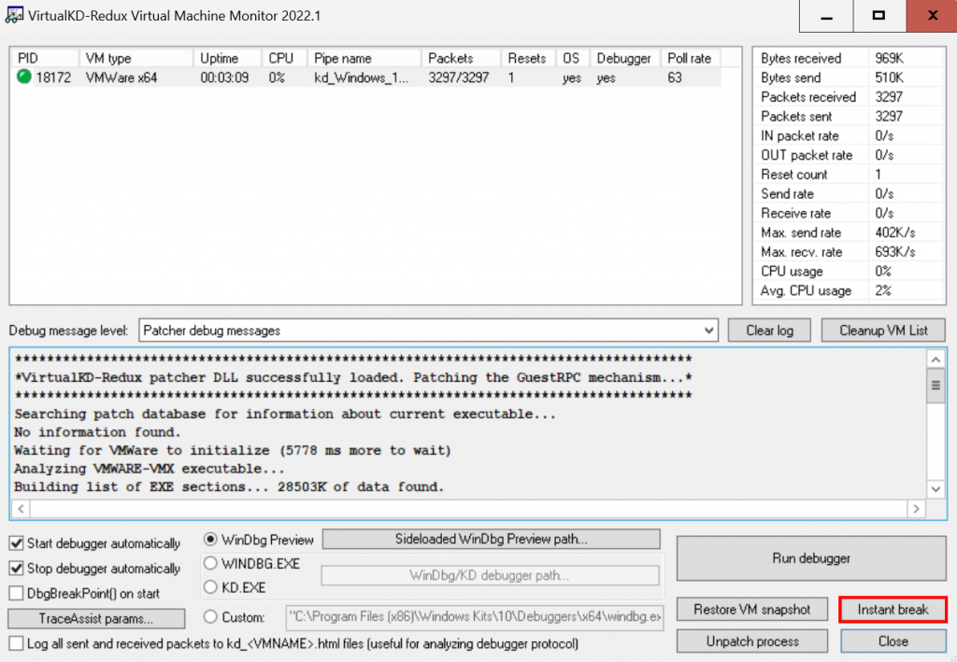Minimize the VirtualKD-Redux window
957x662 pixels.
point(826,16)
